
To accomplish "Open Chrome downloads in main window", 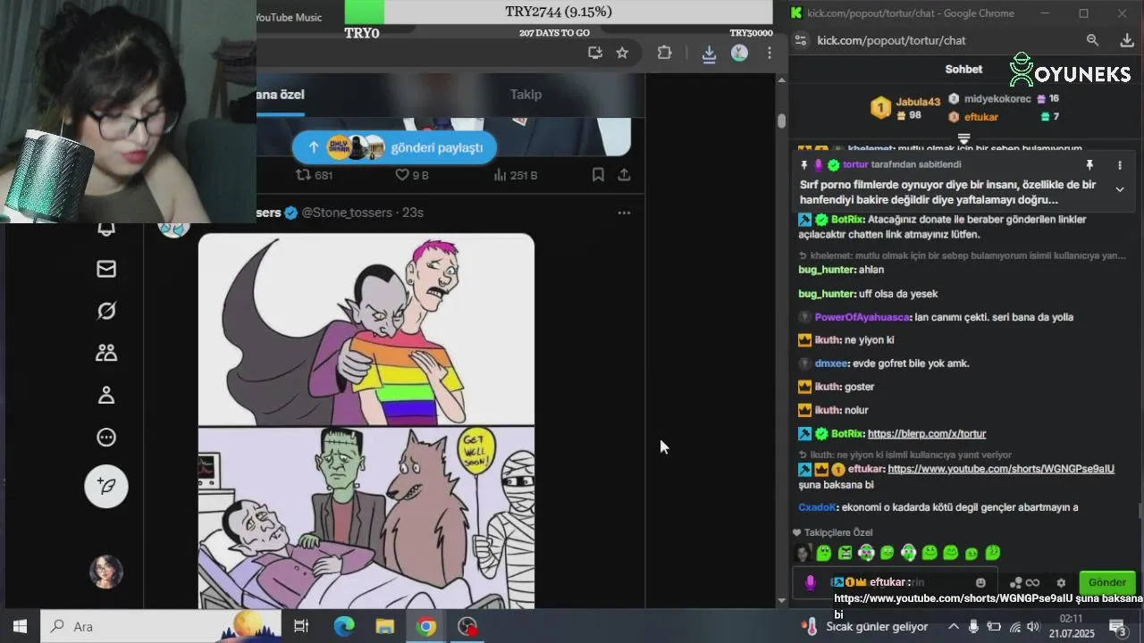I will (x=709, y=54).
